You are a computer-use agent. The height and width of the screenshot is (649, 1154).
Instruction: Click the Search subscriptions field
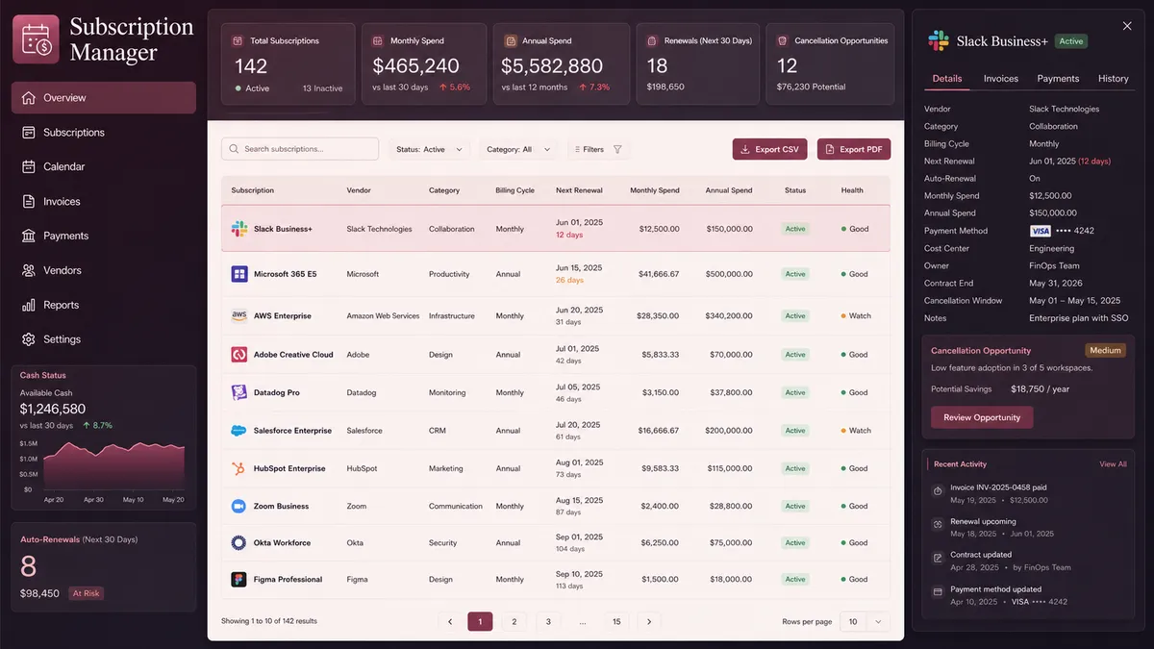click(300, 149)
